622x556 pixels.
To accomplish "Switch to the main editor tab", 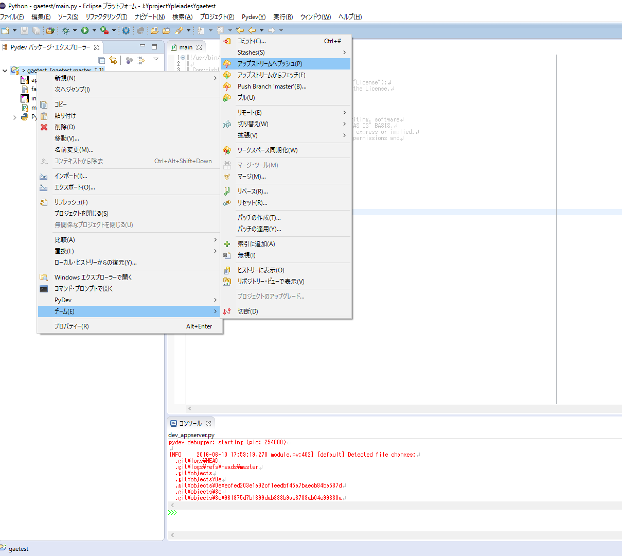I will 186,46.
